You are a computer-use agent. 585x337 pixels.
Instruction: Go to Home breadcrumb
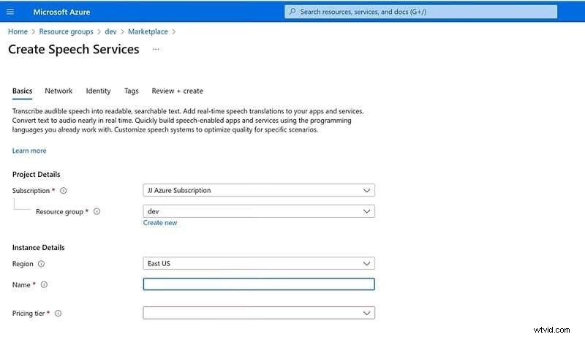[18, 31]
